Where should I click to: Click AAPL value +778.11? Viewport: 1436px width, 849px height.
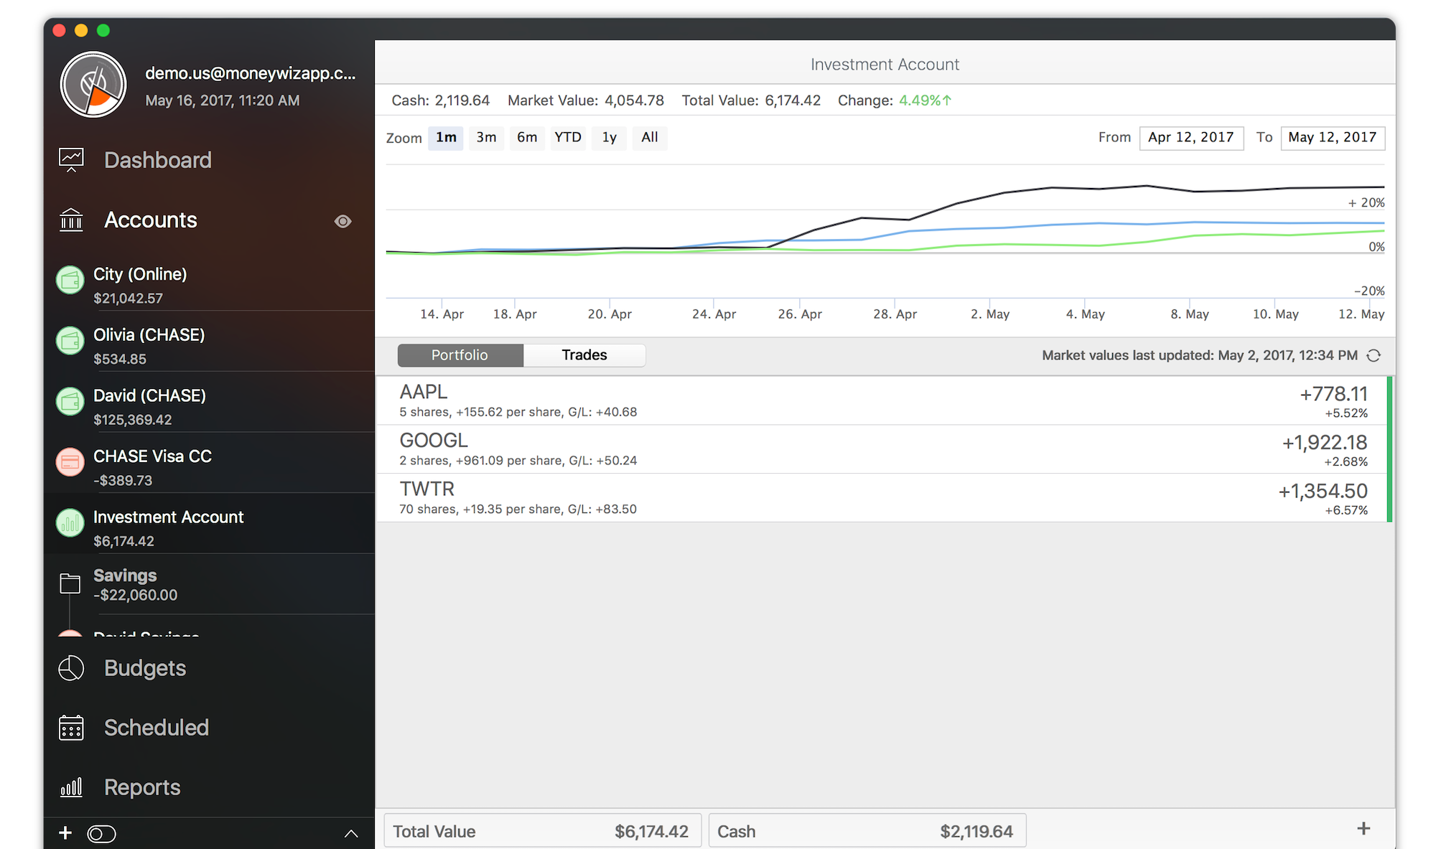1333,394
